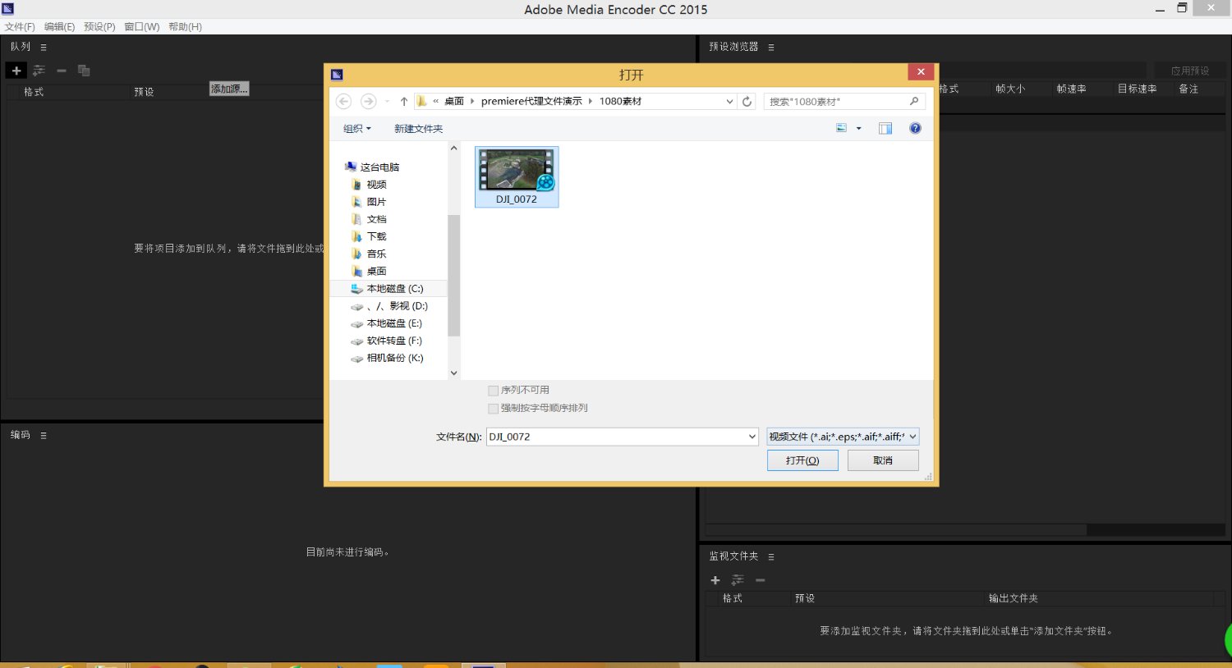Open the recent locations dropdown arrow

387,101
